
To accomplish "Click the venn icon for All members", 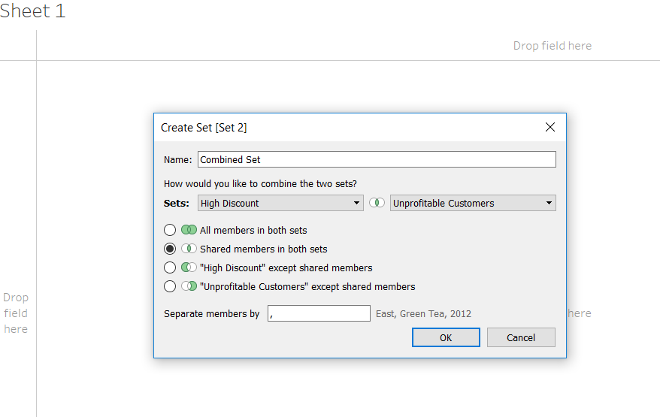I will (x=189, y=230).
